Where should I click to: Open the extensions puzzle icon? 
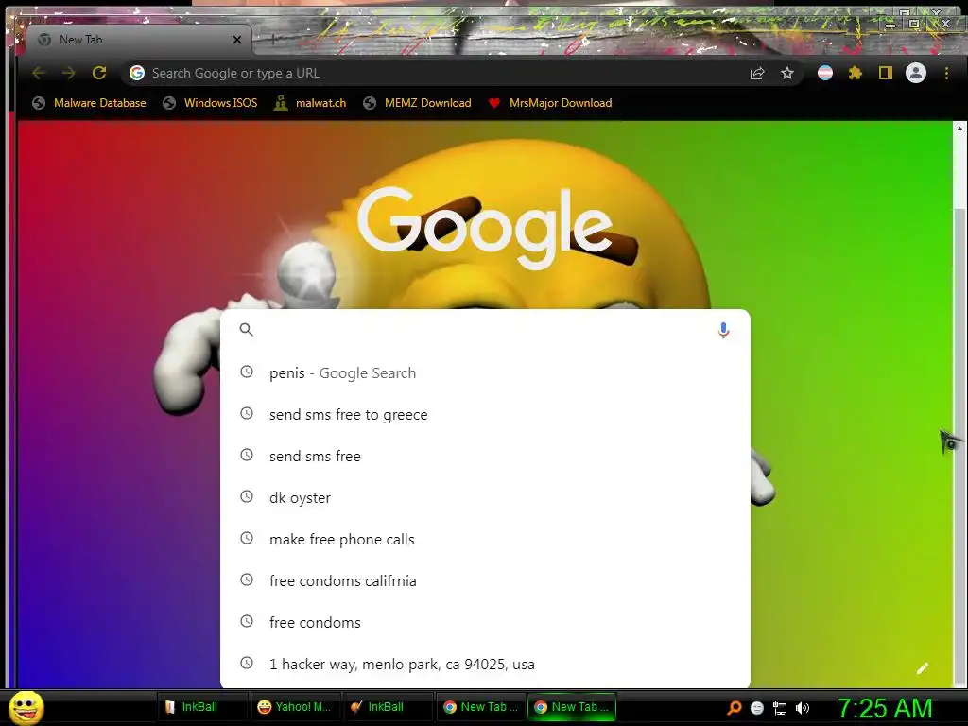coord(855,74)
